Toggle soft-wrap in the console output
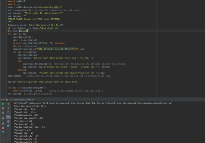 coord(8,113)
